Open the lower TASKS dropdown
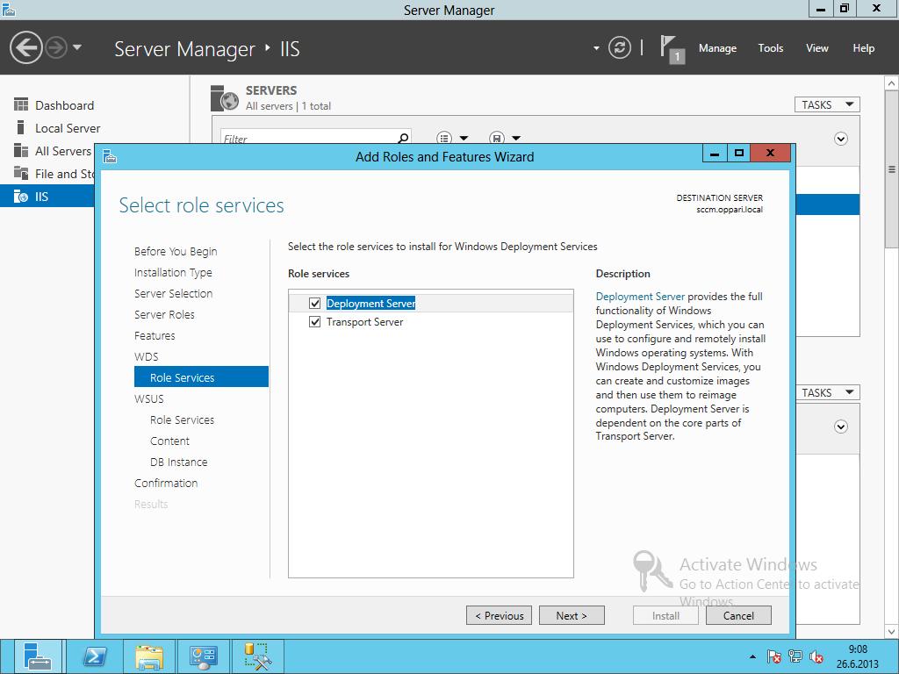Image resolution: width=899 pixels, height=674 pixels. (827, 392)
